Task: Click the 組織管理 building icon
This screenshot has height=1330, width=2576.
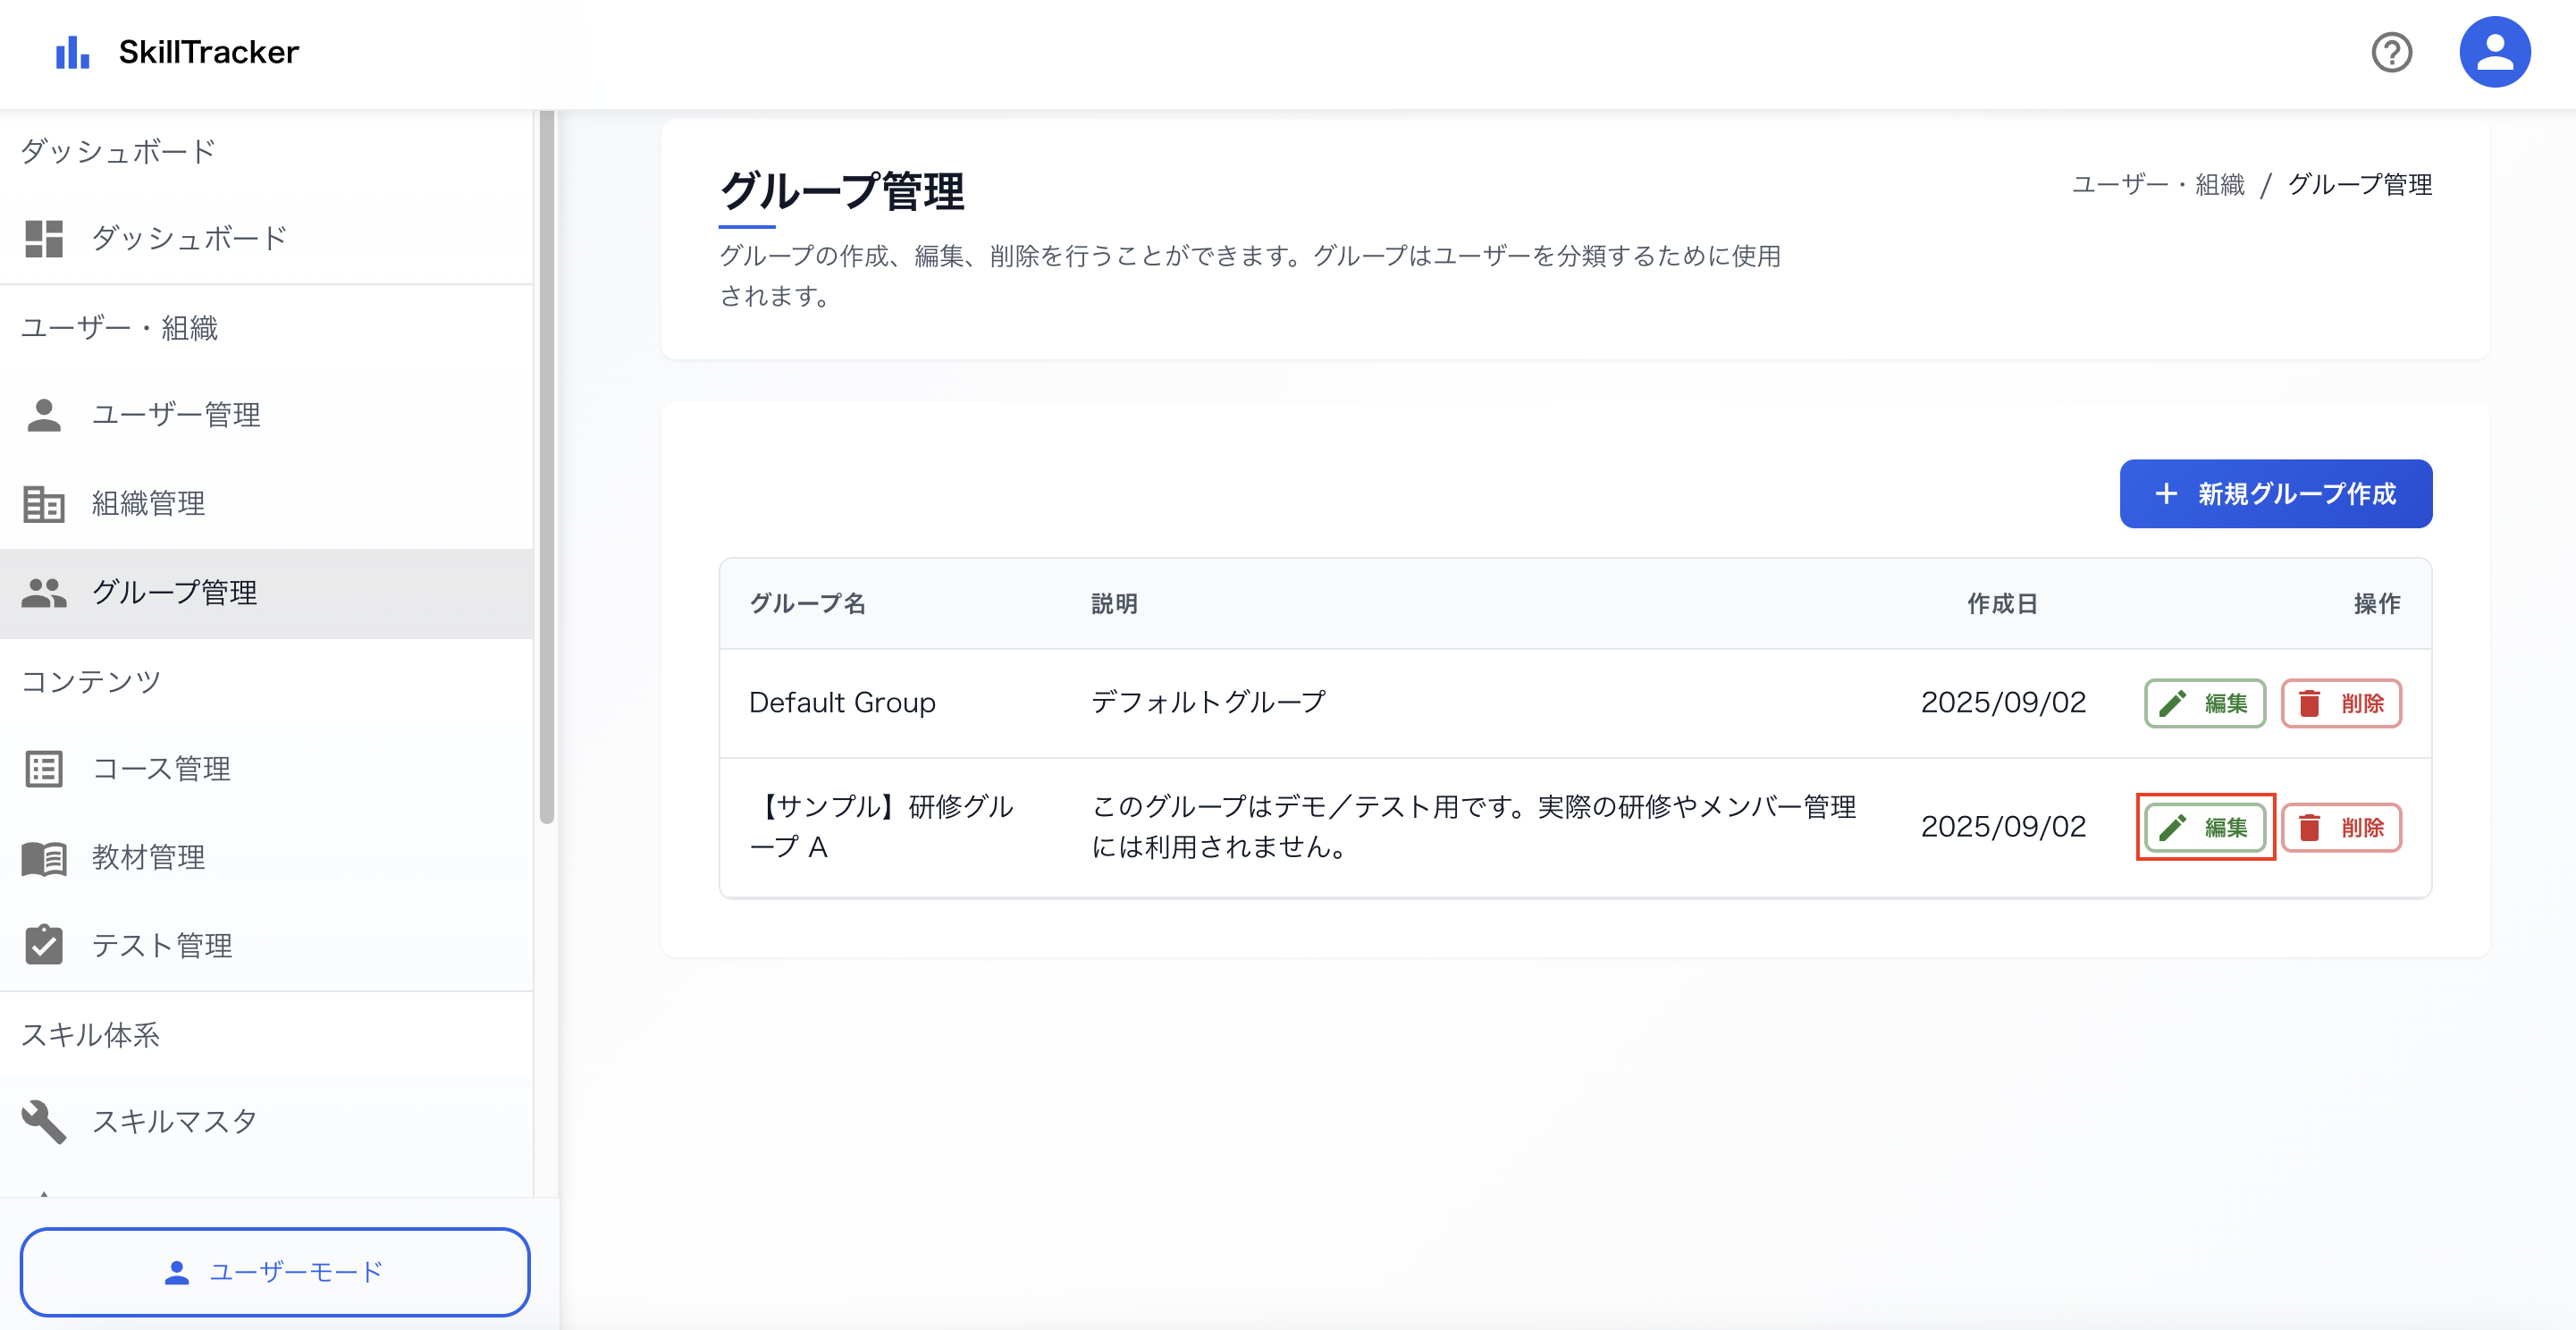Action: click(44, 504)
